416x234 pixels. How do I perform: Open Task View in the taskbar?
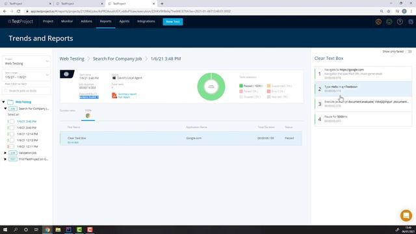pyautogui.click(x=36, y=229)
